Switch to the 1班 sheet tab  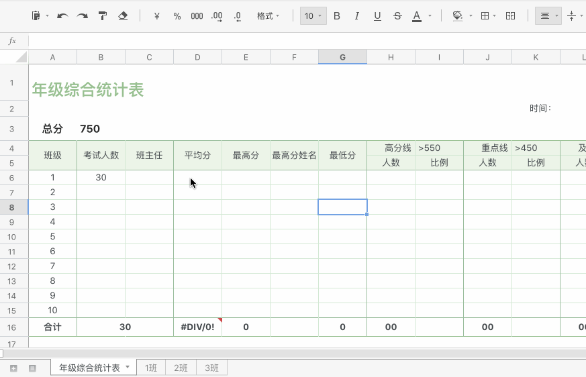151,368
